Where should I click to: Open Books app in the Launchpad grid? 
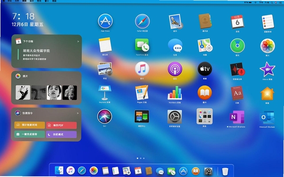pos(204,93)
